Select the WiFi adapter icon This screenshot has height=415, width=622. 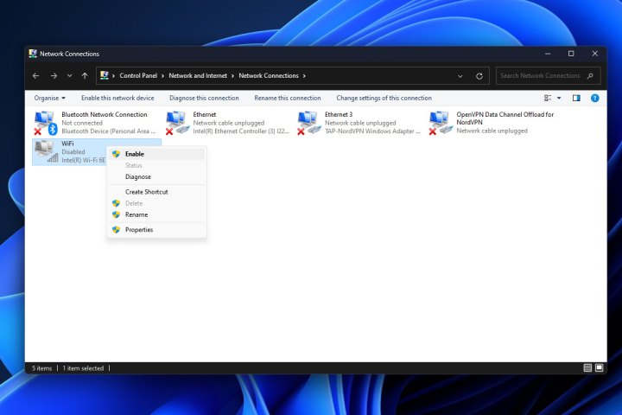(46, 151)
